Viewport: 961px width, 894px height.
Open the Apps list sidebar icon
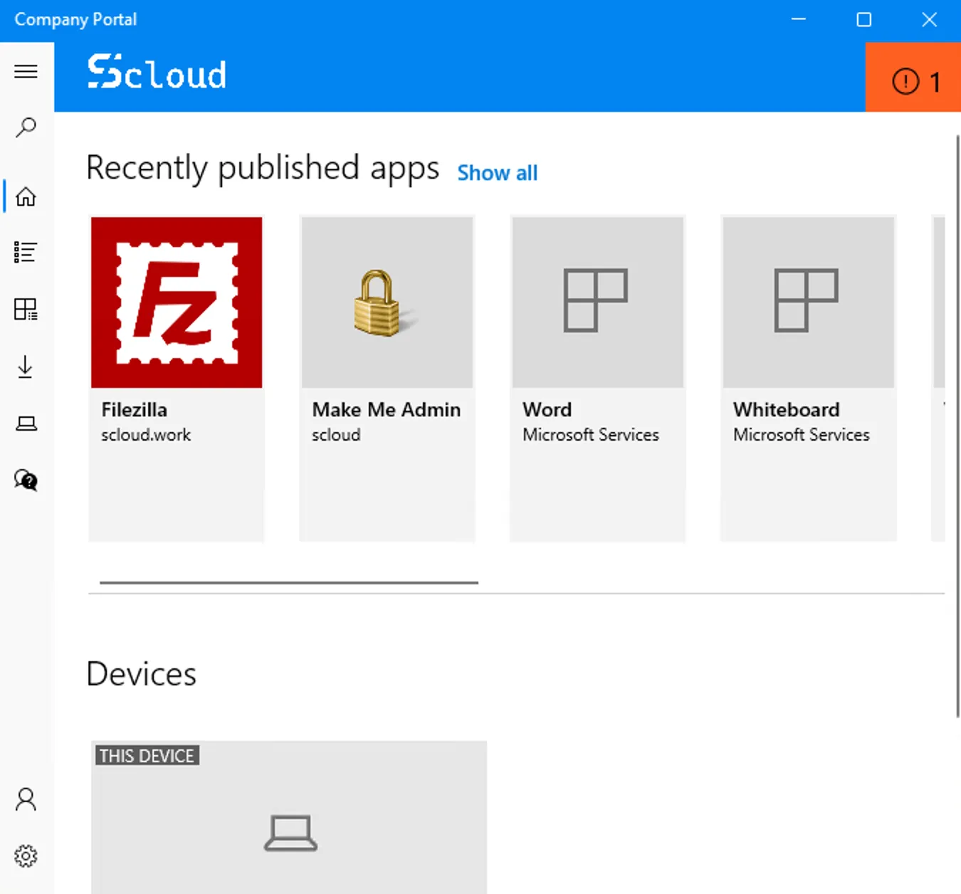click(x=26, y=252)
